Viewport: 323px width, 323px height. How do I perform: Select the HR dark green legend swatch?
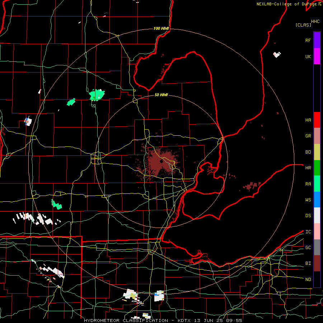(317, 168)
